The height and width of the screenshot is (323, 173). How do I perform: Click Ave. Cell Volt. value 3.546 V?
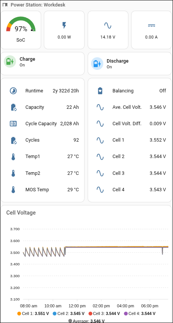(x=158, y=107)
